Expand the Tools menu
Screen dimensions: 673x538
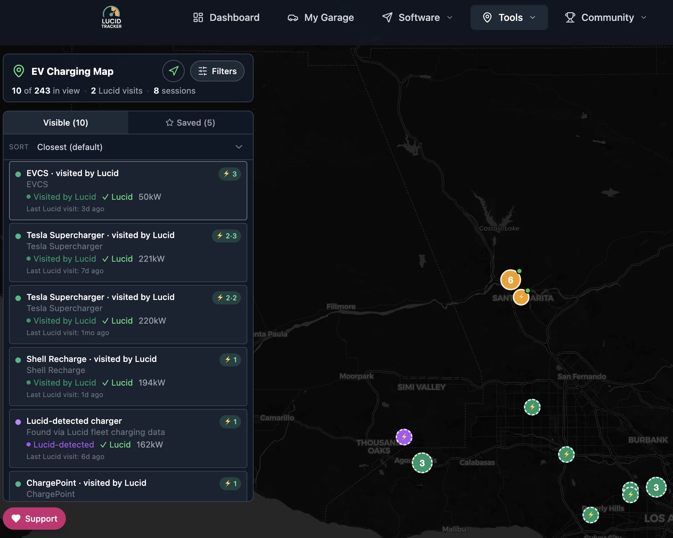point(509,17)
